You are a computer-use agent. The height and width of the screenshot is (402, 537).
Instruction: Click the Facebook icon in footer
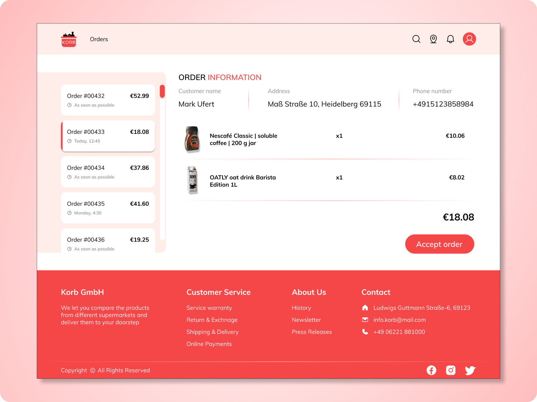[x=431, y=370]
